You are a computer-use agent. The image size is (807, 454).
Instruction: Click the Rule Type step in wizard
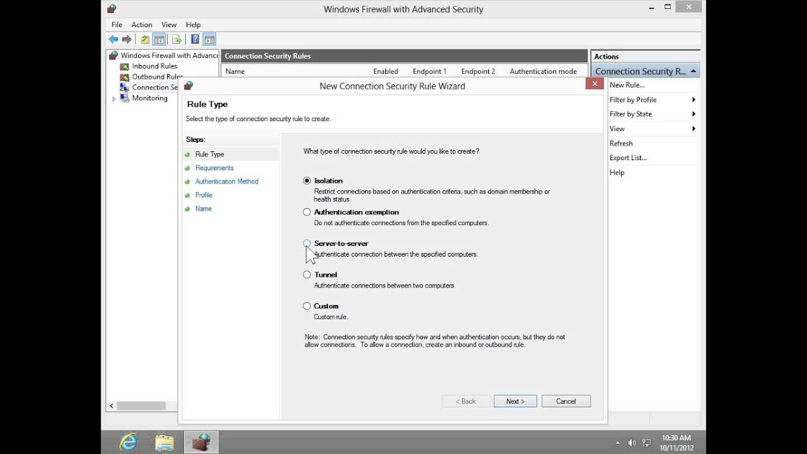tap(209, 154)
